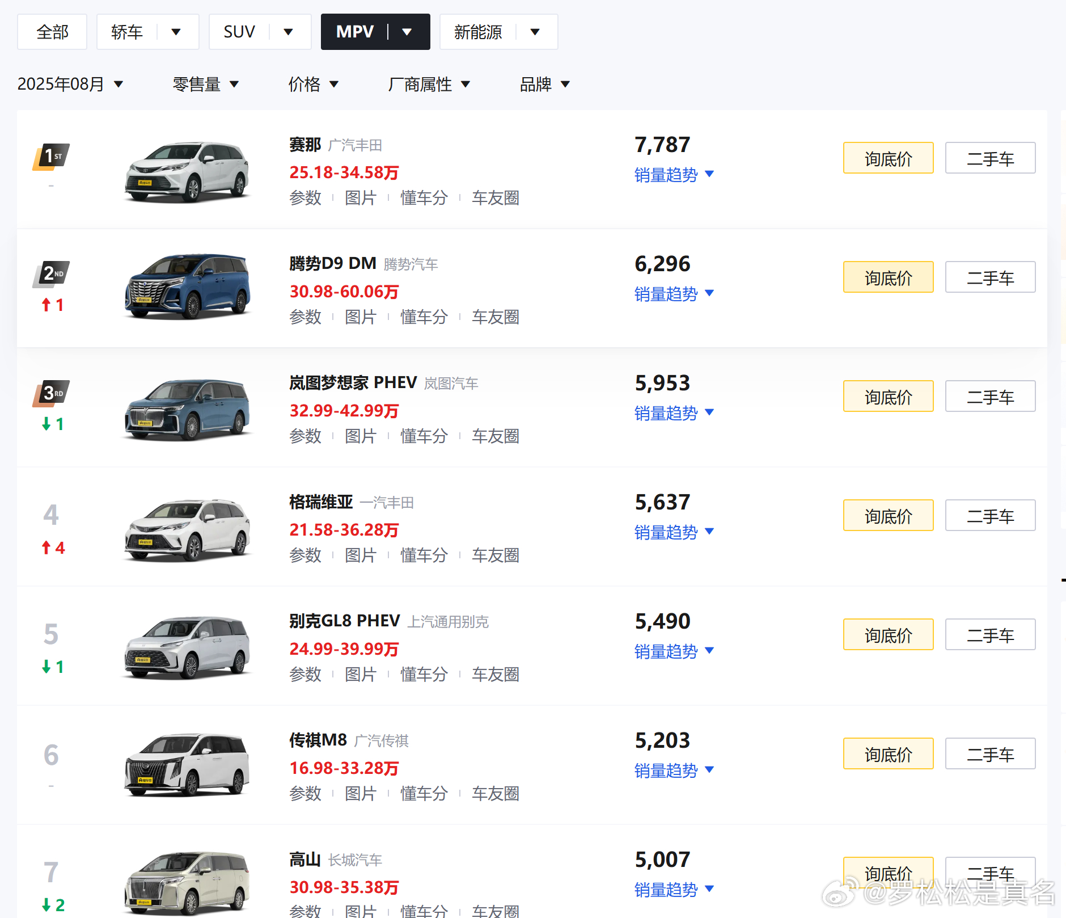Click 询底价 button for 赛那
The height and width of the screenshot is (918, 1066).
(888, 158)
